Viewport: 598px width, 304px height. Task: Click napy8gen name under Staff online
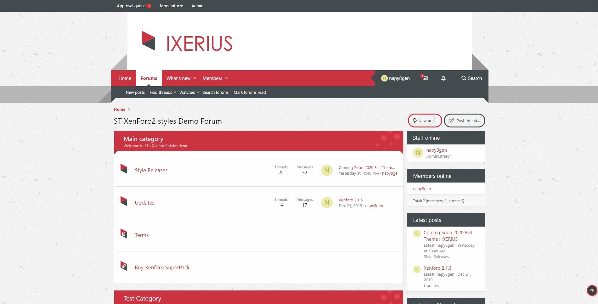pyautogui.click(x=437, y=150)
